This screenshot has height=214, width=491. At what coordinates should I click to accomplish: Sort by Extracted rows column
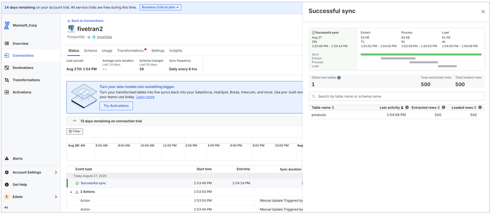pyautogui.click(x=439, y=108)
